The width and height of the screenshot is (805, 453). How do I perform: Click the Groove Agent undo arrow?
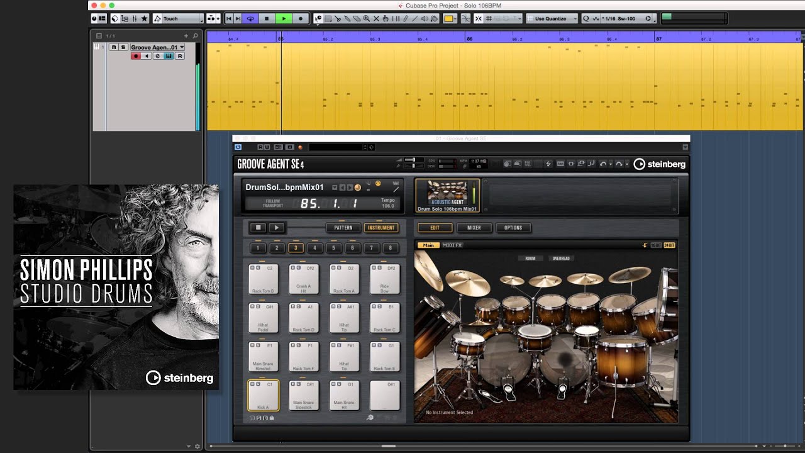(x=603, y=164)
